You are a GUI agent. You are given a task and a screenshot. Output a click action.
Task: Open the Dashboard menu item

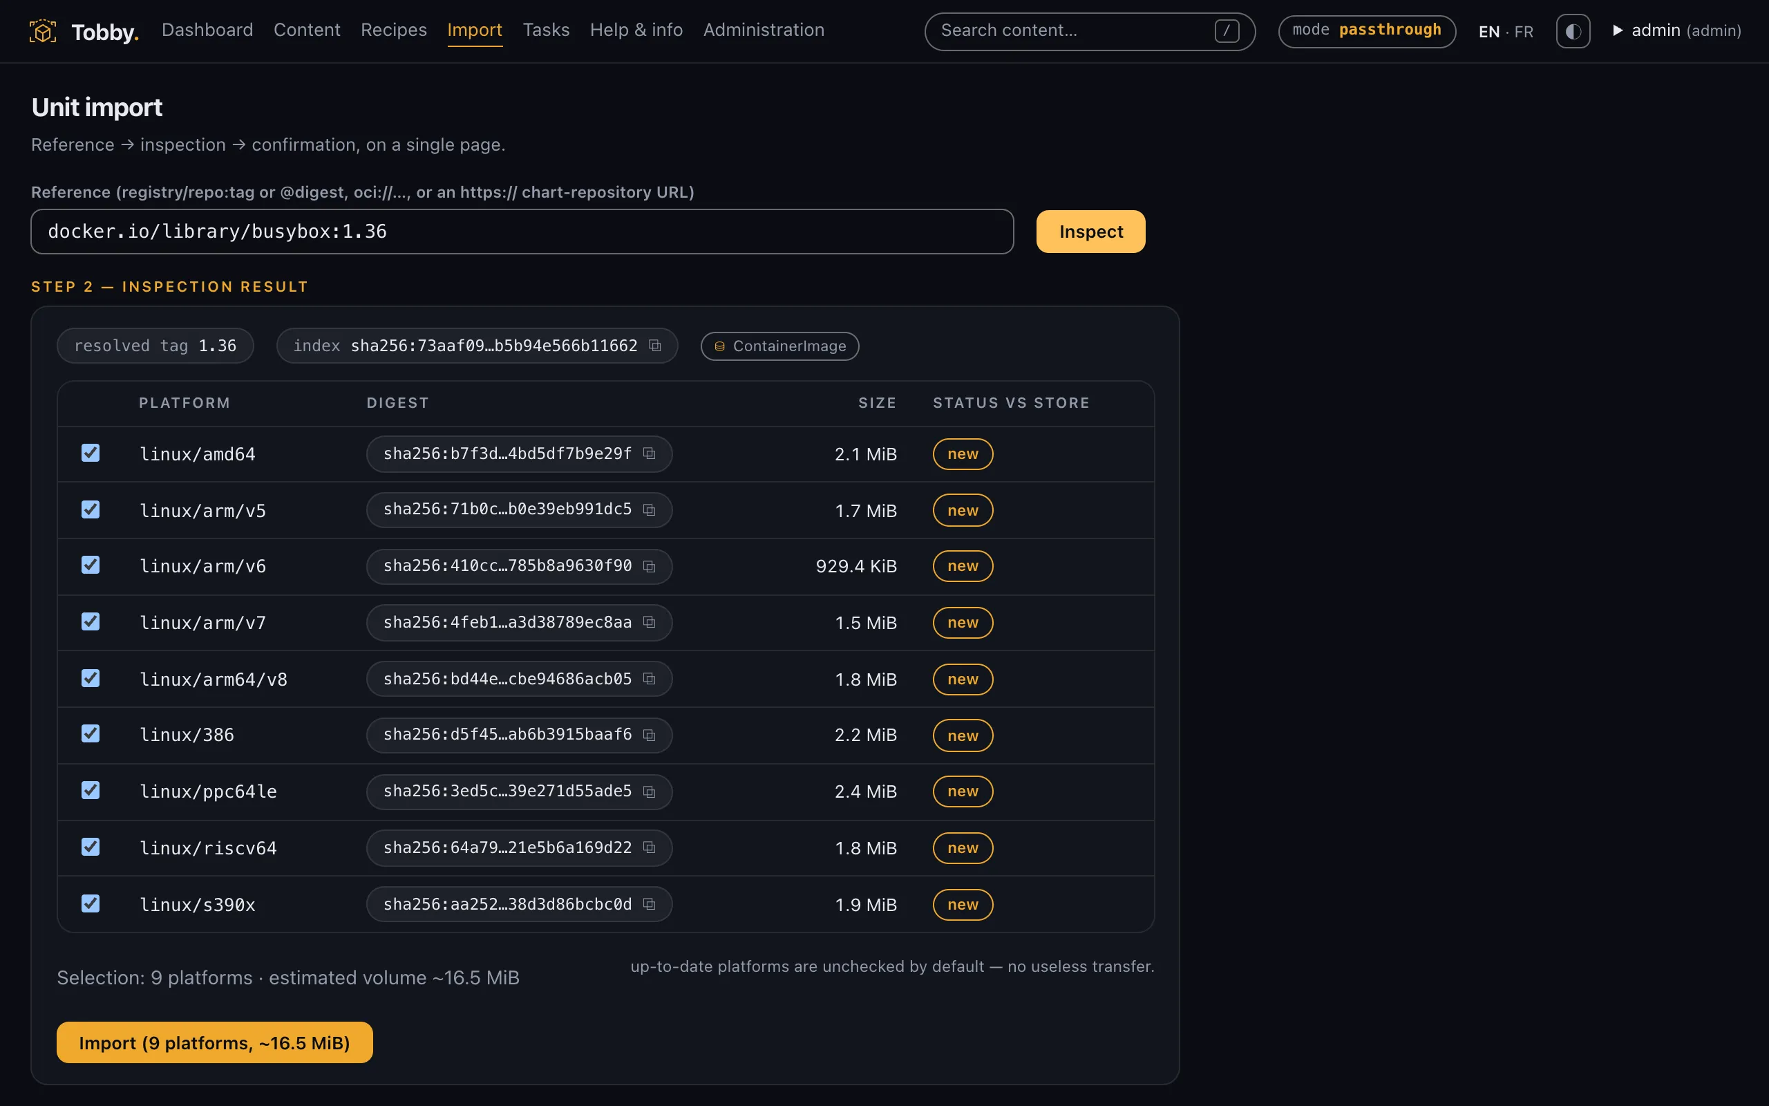207,30
